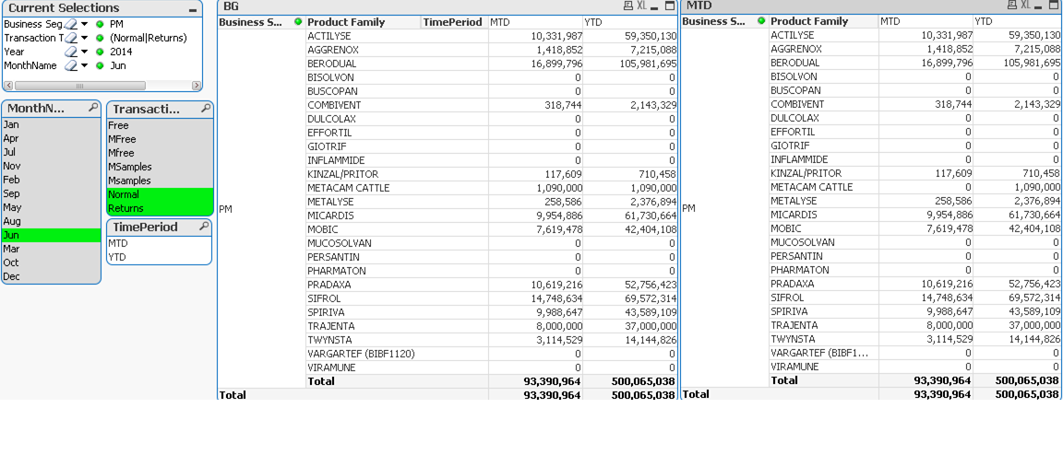1063x455 pixels.
Task: Click the green indicator beside 2014 value
Action: click(x=100, y=52)
